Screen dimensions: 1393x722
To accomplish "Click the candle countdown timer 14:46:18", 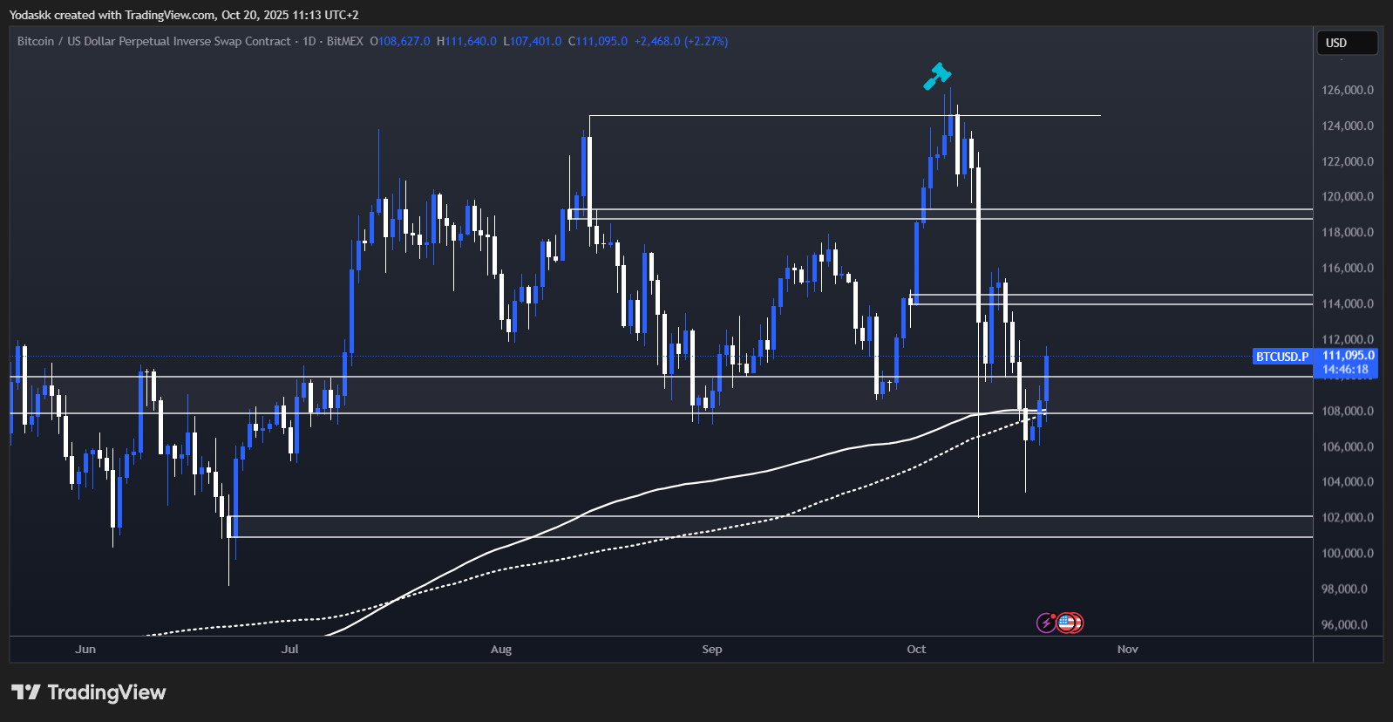I will (1348, 370).
